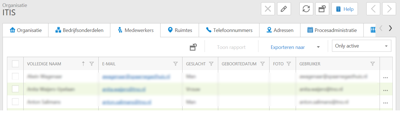Click the pencil edit icon
This screenshot has width=400, height=119.
pos(284,9)
